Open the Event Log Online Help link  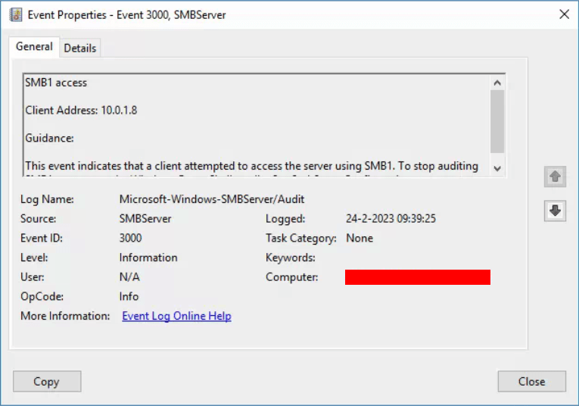176,316
